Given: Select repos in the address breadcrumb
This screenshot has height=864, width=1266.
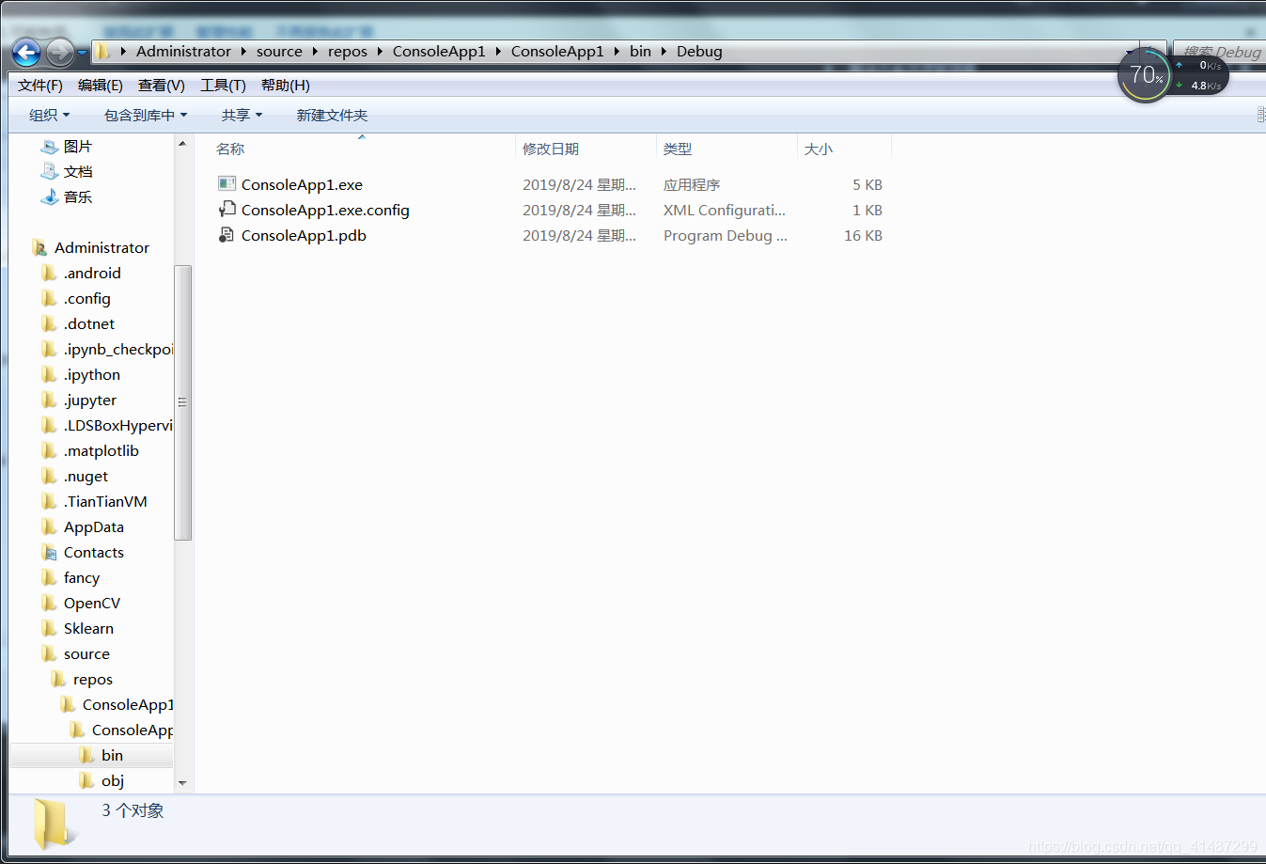Looking at the screenshot, I should (x=348, y=52).
